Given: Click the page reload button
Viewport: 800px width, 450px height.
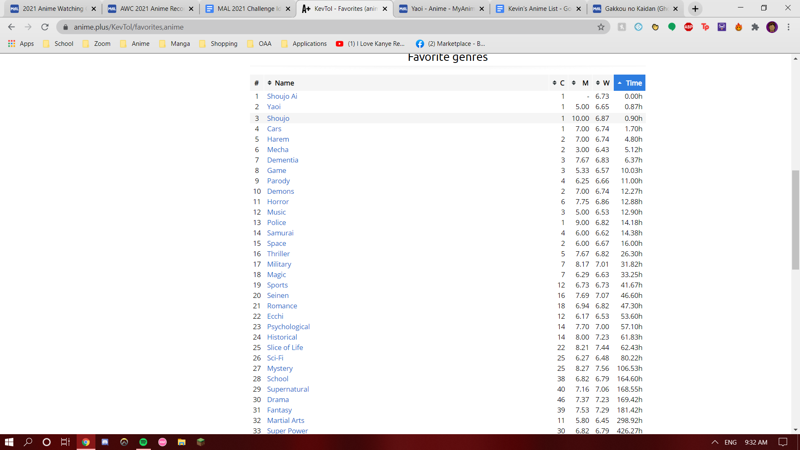Looking at the screenshot, I should [x=45, y=27].
